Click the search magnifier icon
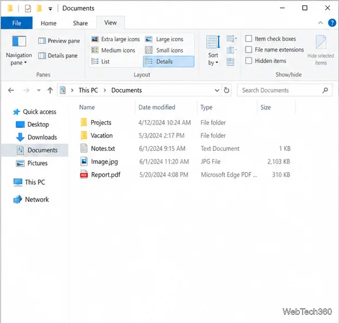 (x=325, y=90)
